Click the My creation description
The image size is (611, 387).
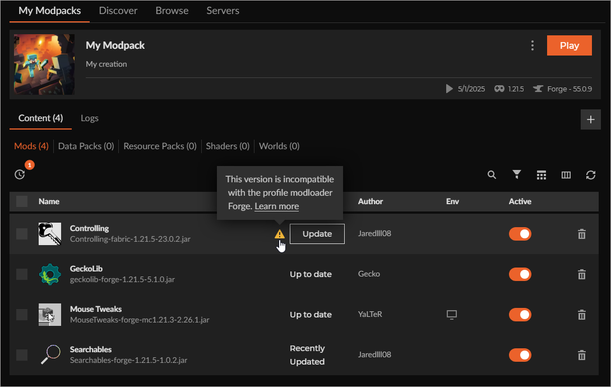click(107, 64)
